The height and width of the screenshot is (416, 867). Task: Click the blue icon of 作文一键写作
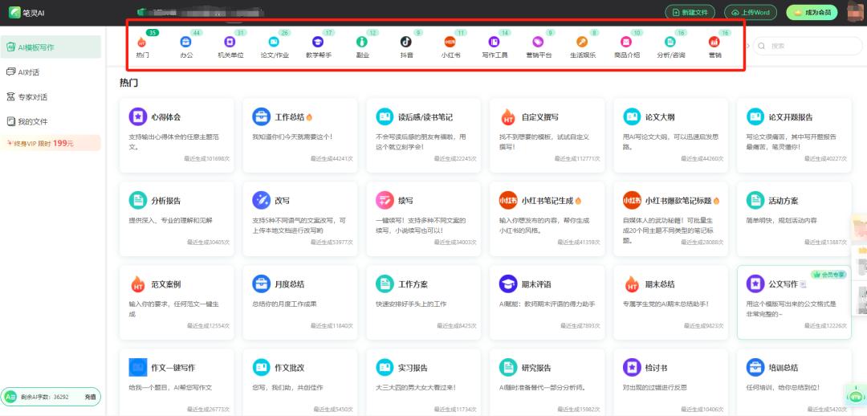click(x=138, y=367)
